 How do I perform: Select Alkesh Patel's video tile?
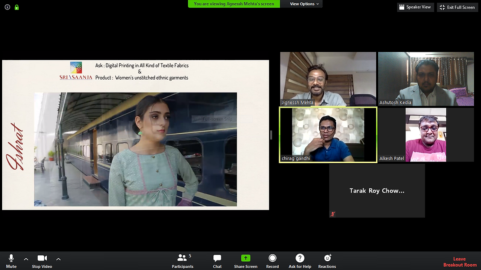(426, 135)
